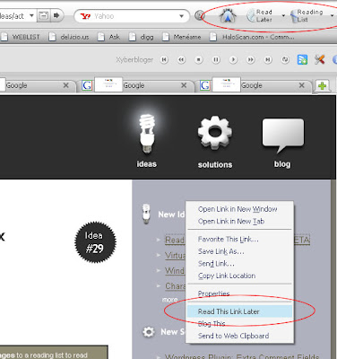The width and height of the screenshot is (337, 359).
Task: Choose Open Link in New Window
Action: [238, 209]
